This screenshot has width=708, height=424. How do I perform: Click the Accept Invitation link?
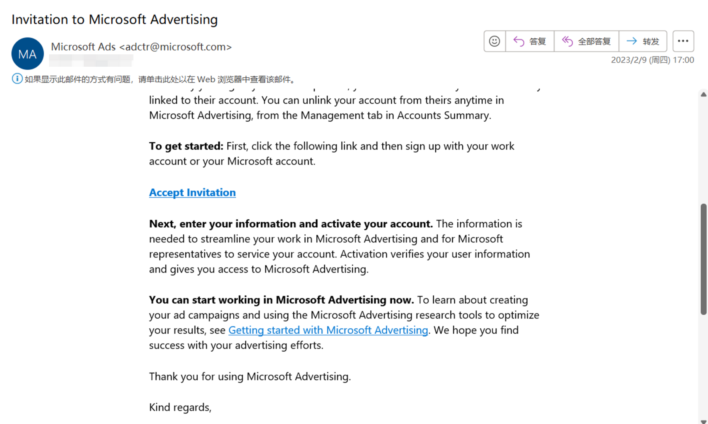click(x=192, y=193)
